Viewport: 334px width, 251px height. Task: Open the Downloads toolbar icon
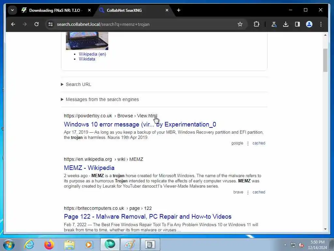point(286,24)
